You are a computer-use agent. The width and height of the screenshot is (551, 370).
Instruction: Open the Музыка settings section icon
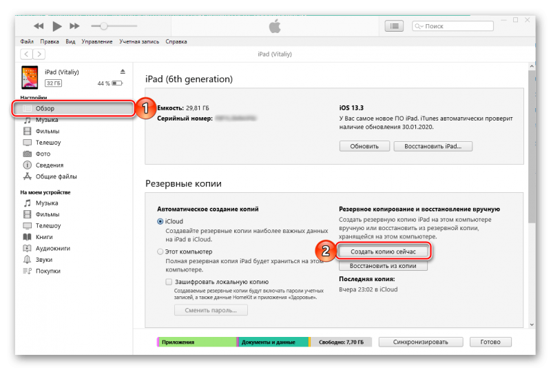click(x=28, y=120)
